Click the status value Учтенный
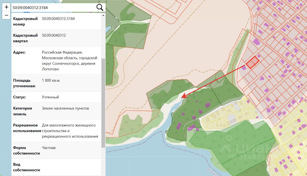Image resolution: width=307 pixels, height=176 pixels. click(x=50, y=97)
